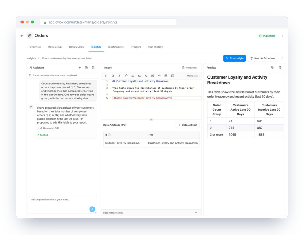Click the AI sparkle avatar beside the response
The image size is (304, 235).
(31, 107)
